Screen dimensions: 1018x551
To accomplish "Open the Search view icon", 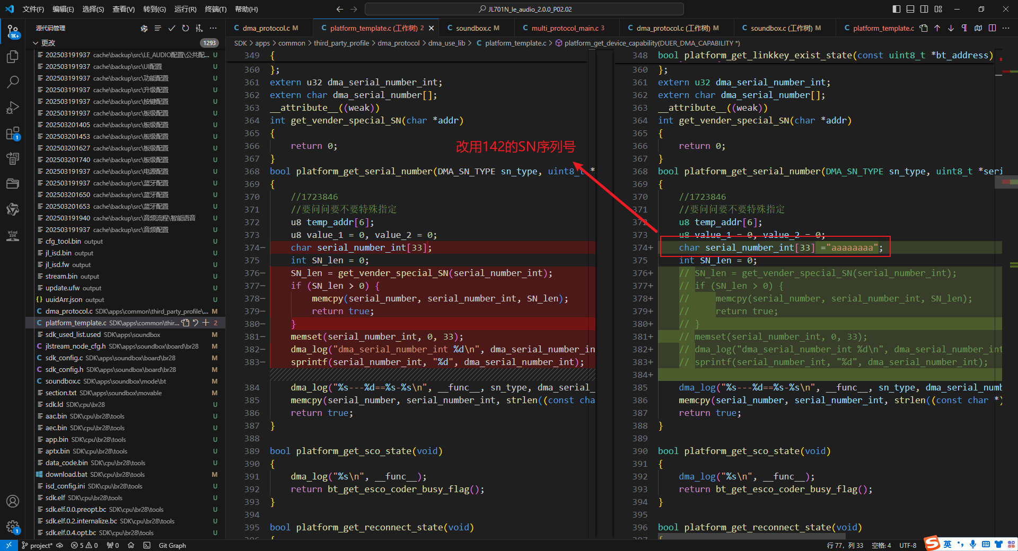I will (13, 82).
